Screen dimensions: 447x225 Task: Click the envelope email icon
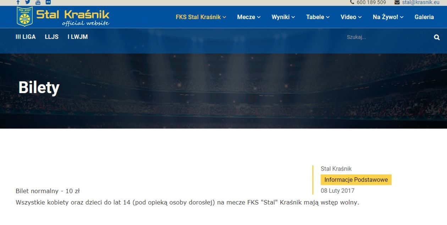point(397,2)
